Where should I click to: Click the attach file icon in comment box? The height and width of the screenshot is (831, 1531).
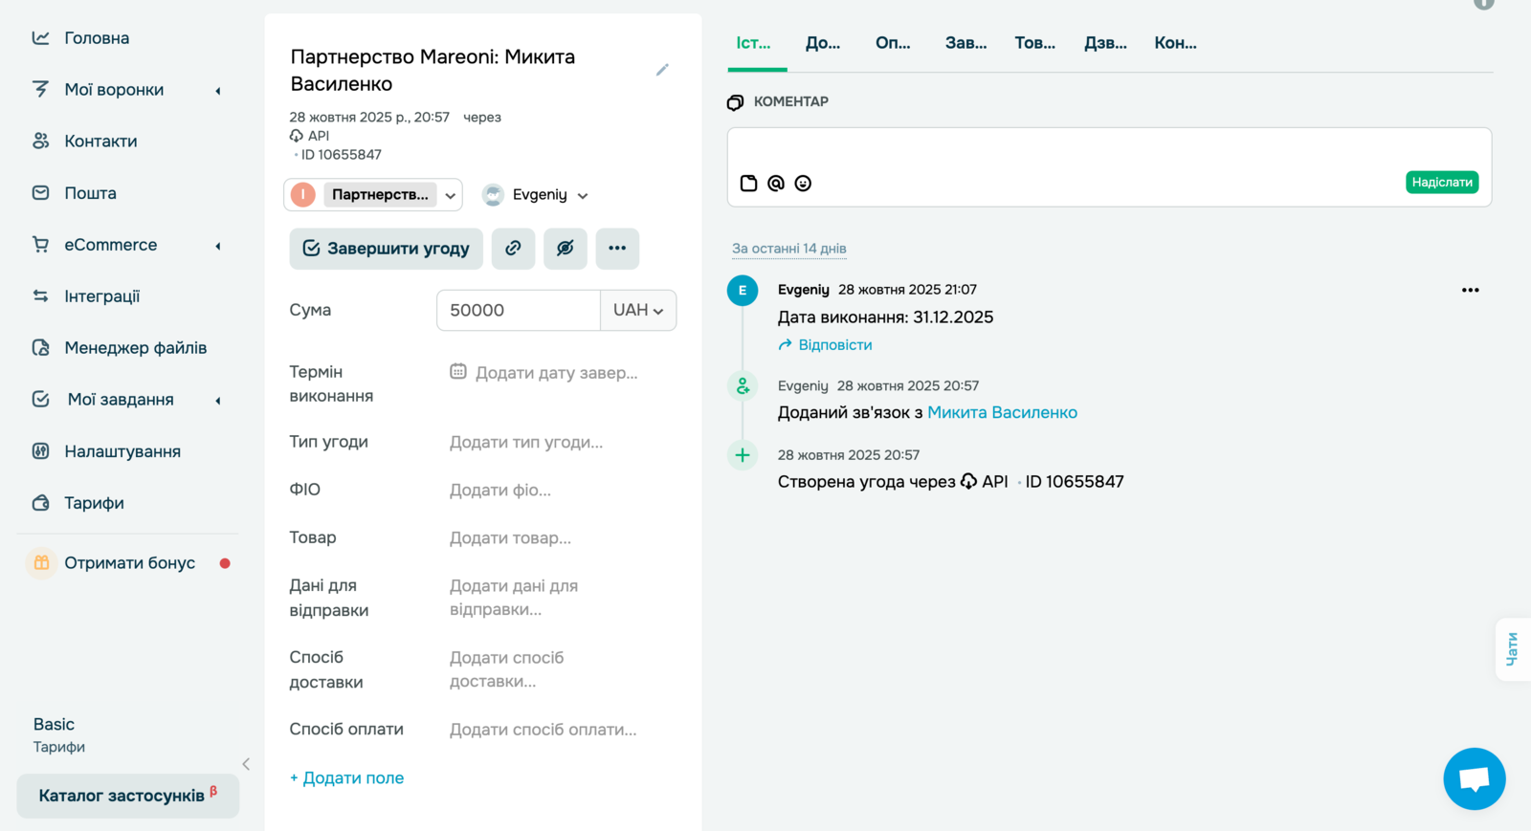tap(749, 184)
